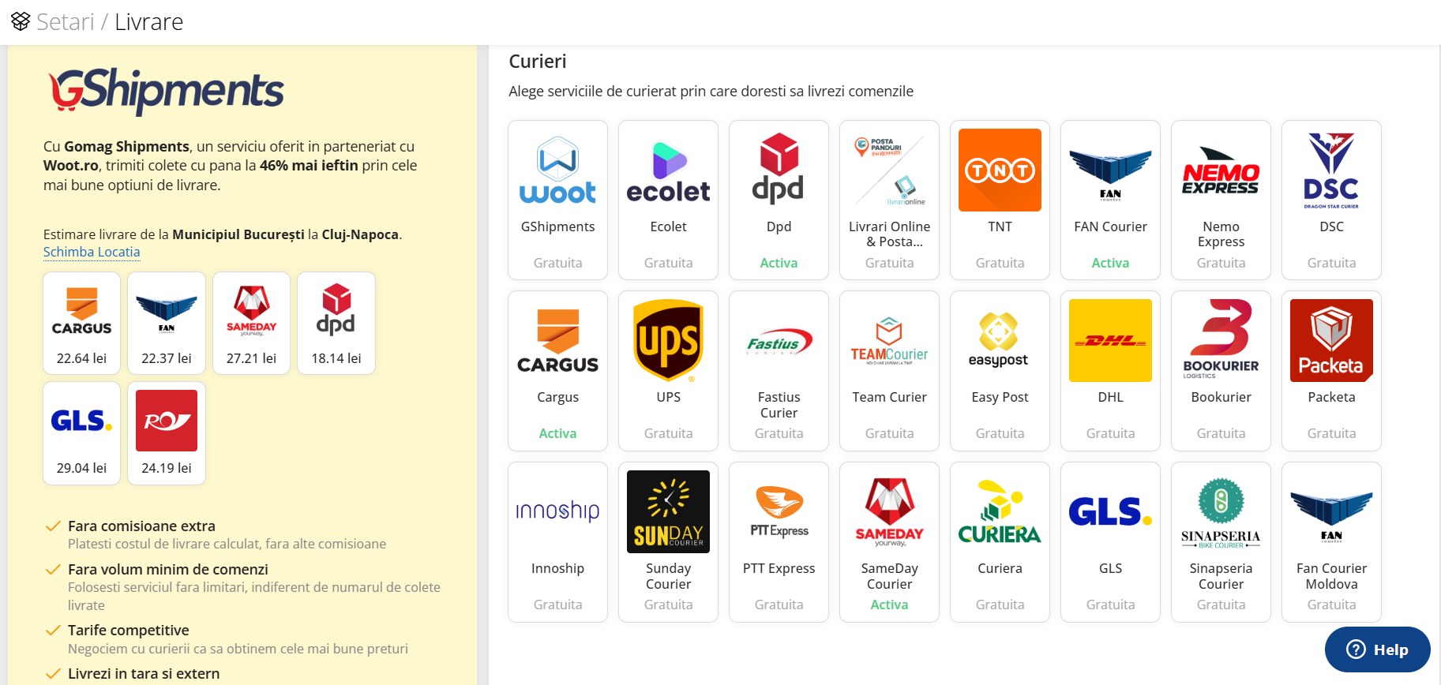
Task: Open the Help button
Action: click(1377, 649)
